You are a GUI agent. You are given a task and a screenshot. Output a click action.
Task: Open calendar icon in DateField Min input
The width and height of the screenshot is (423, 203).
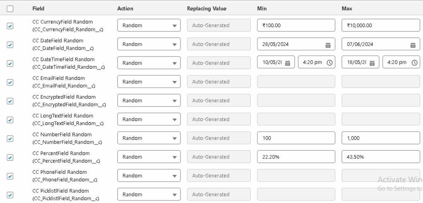pyautogui.click(x=328, y=44)
